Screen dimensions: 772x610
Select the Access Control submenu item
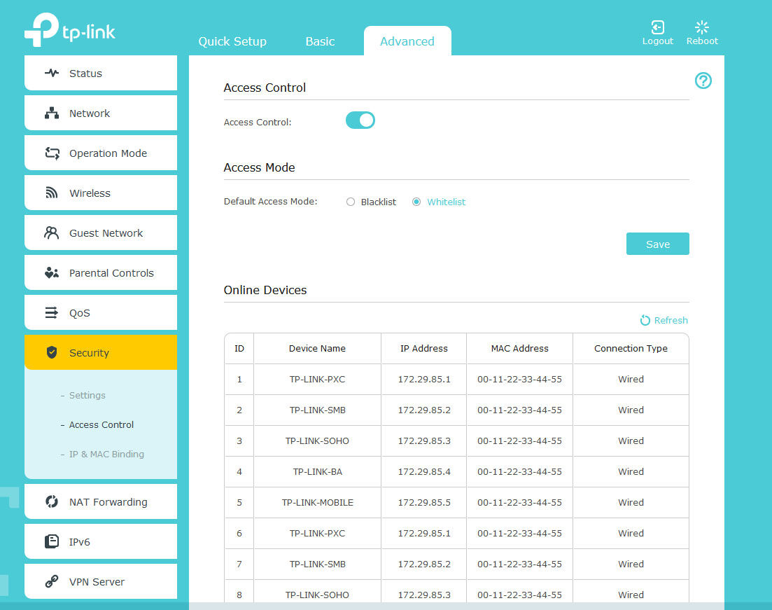click(x=101, y=424)
